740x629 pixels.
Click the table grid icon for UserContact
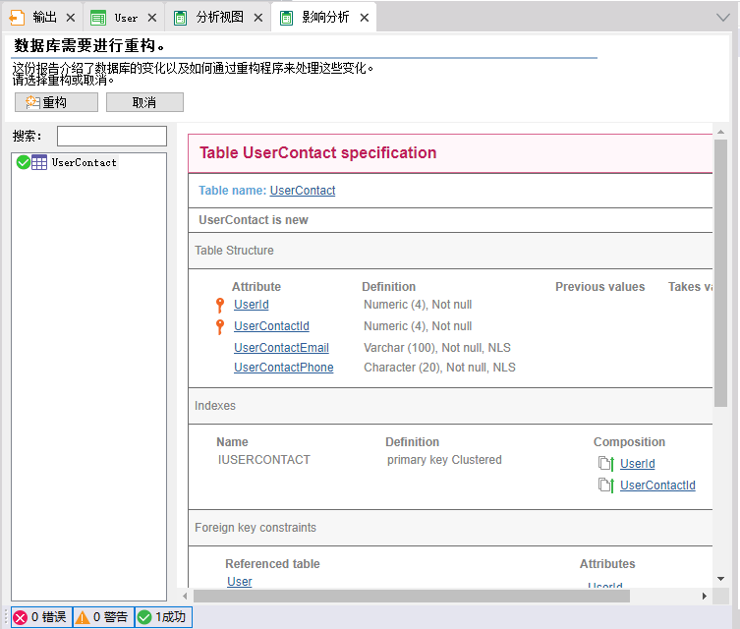pyautogui.click(x=39, y=162)
